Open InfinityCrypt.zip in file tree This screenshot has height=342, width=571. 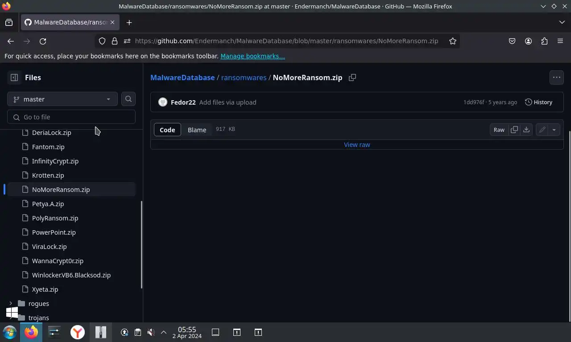pyautogui.click(x=55, y=161)
